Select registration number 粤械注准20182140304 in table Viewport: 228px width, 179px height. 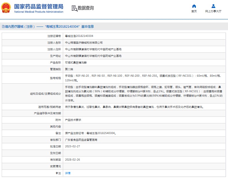(79, 36)
